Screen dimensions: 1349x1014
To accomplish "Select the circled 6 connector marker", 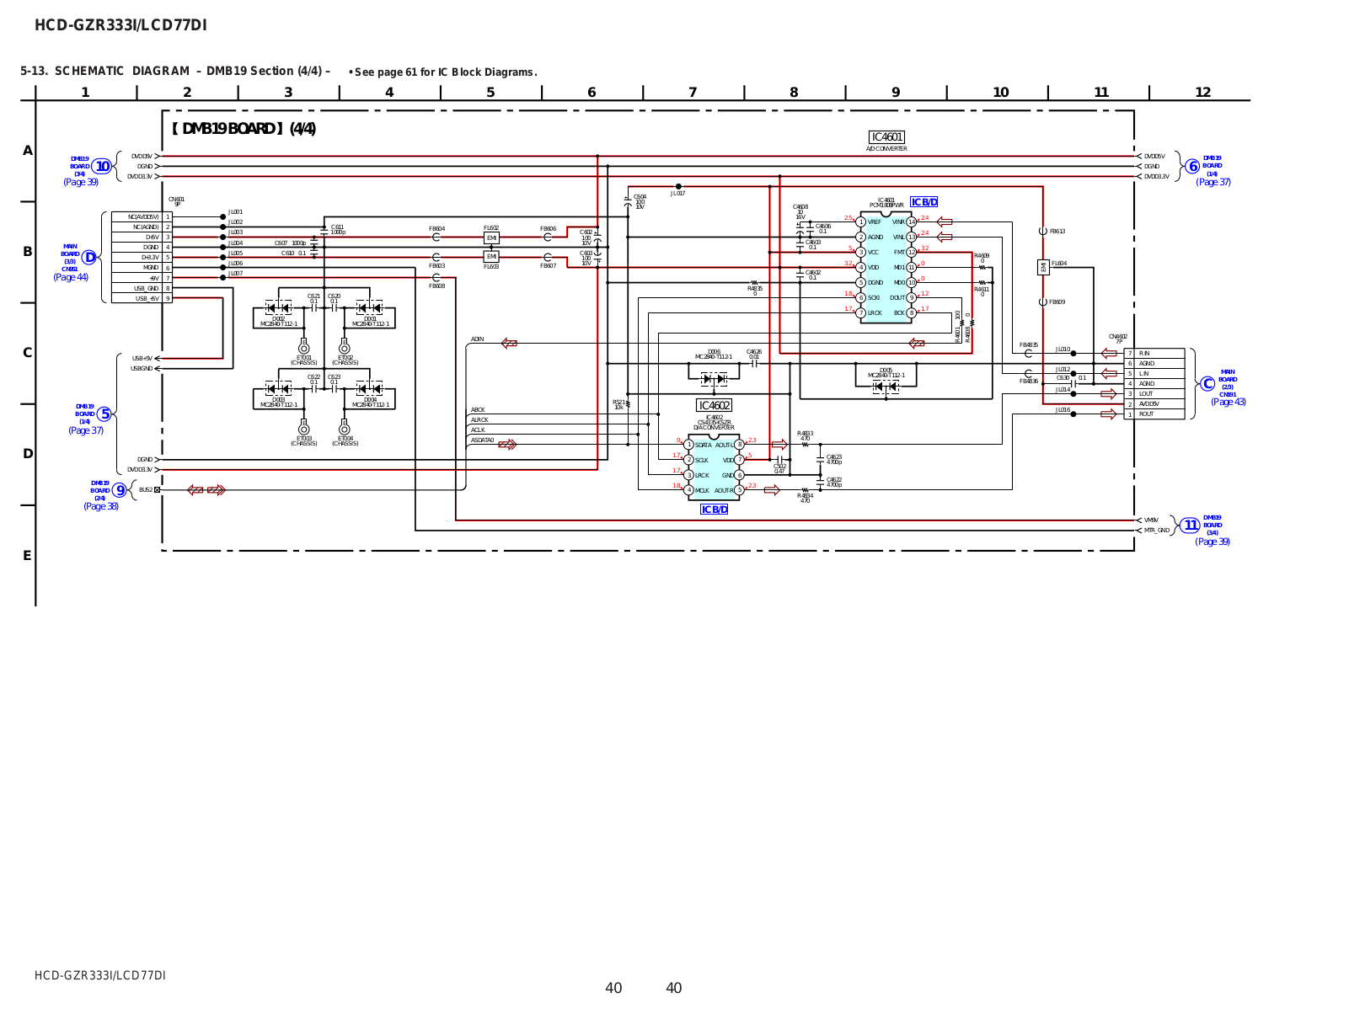I will tap(1192, 166).
